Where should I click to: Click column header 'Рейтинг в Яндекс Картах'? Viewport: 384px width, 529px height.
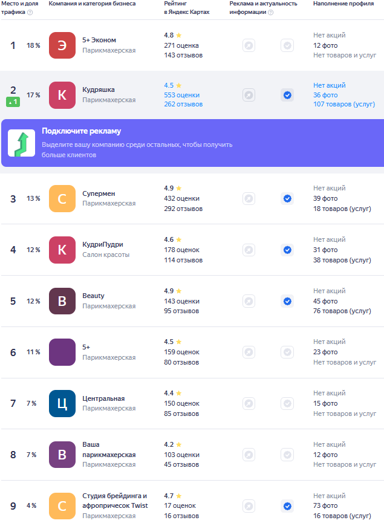[x=187, y=8]
